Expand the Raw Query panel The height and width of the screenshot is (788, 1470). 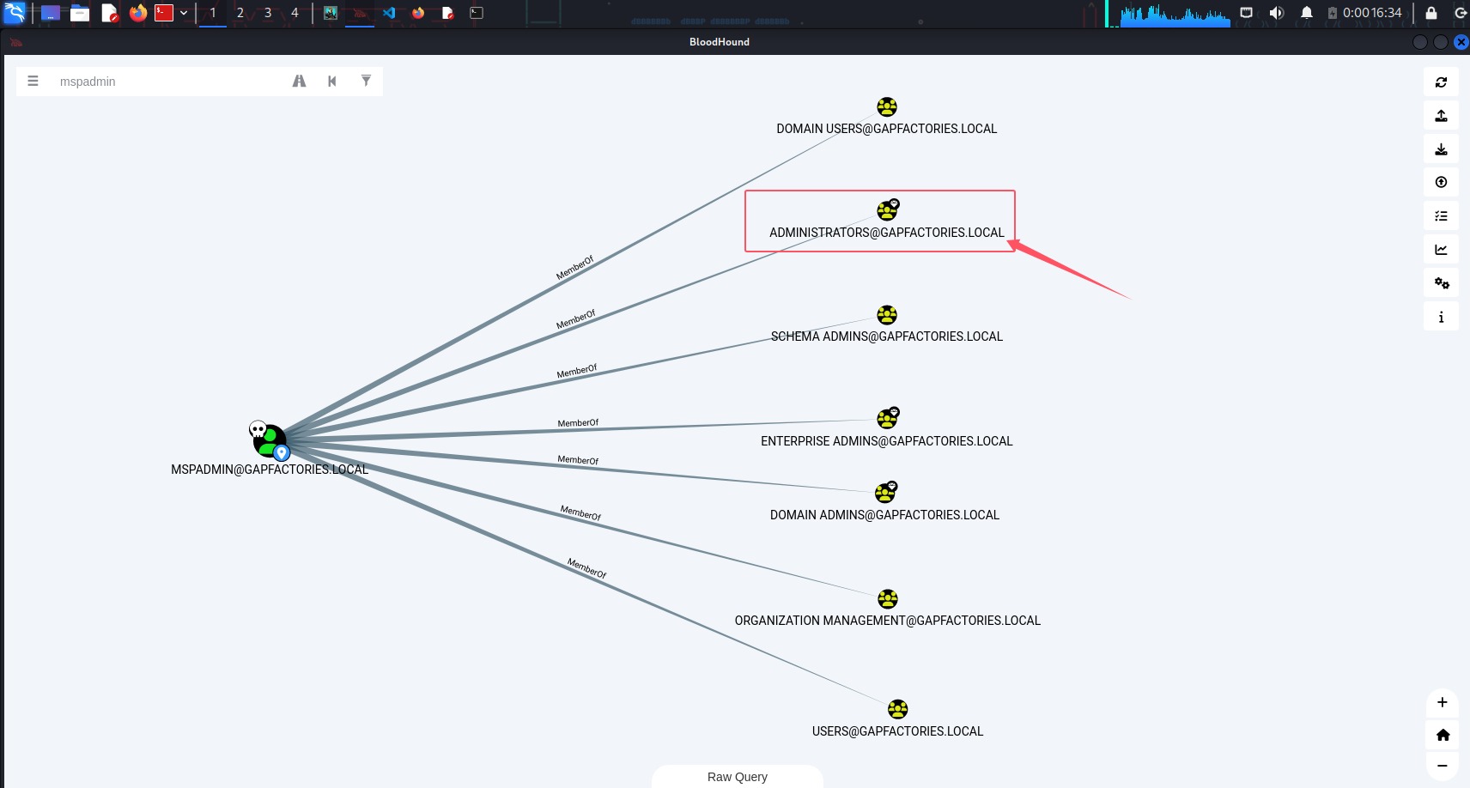(738, 777)
